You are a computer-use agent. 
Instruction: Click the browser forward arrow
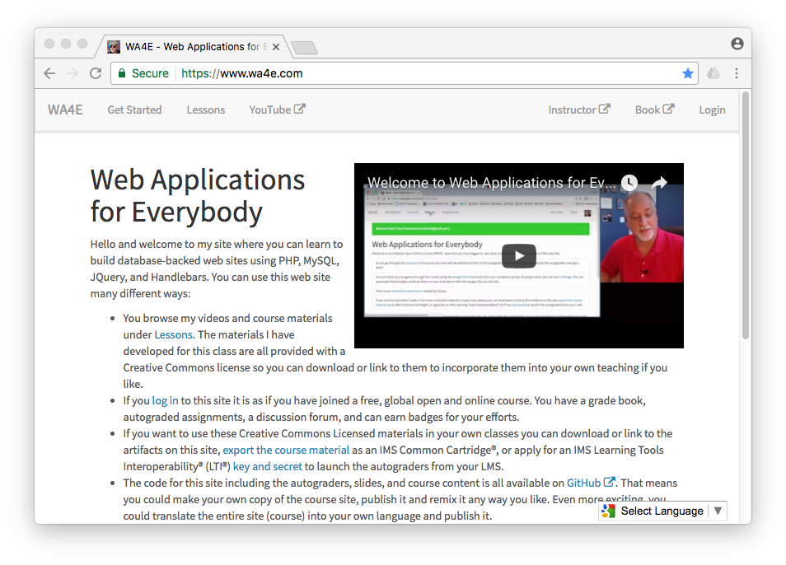point(73,73)
